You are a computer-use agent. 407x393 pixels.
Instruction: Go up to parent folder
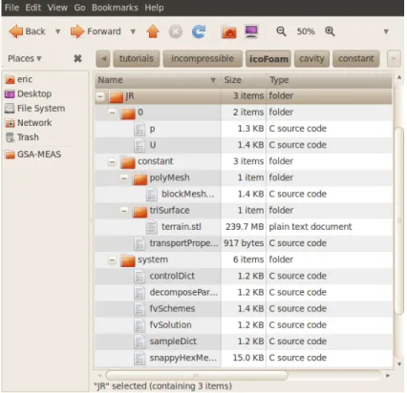point(153,31)
